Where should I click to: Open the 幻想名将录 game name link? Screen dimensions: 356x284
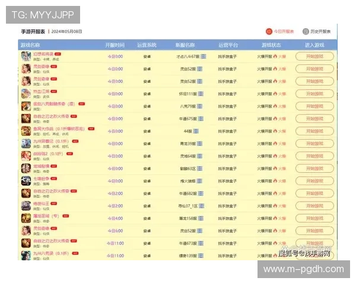(43, 54)
